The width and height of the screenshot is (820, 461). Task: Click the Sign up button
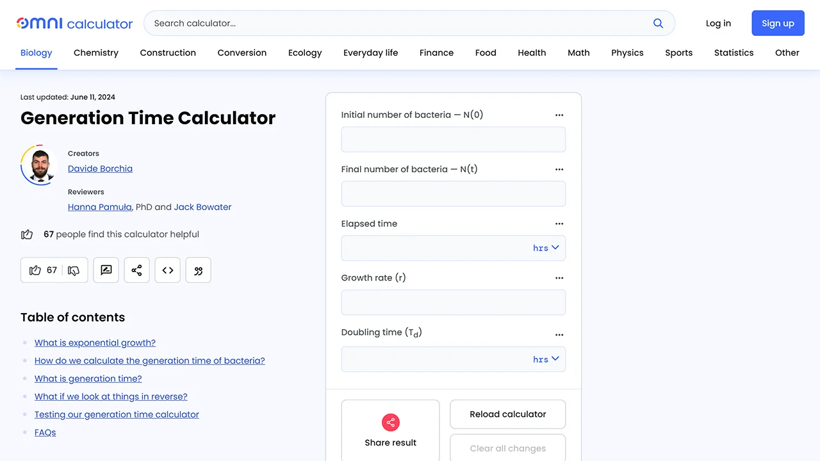tap(778, 22)
